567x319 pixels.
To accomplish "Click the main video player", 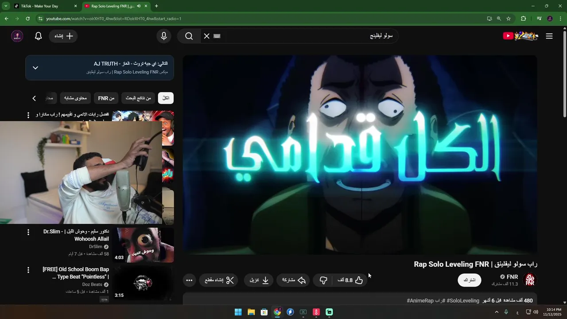I will tap(360, 155).
